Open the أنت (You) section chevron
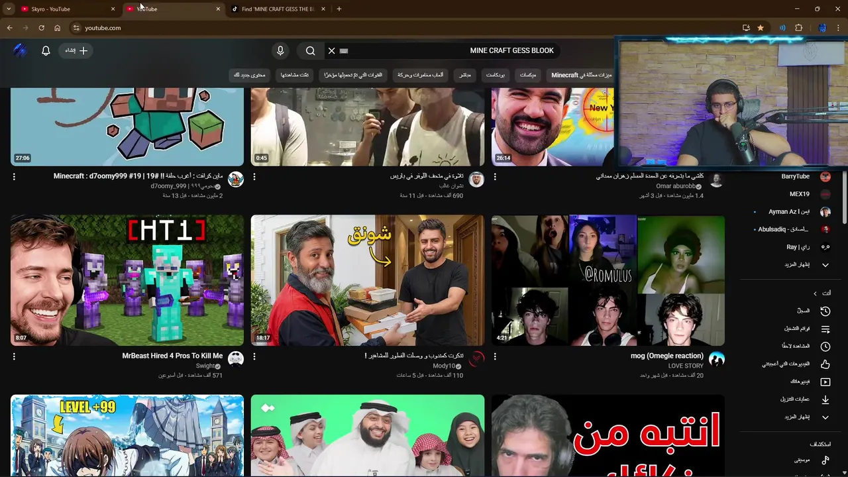 click(x=816, y=293)
